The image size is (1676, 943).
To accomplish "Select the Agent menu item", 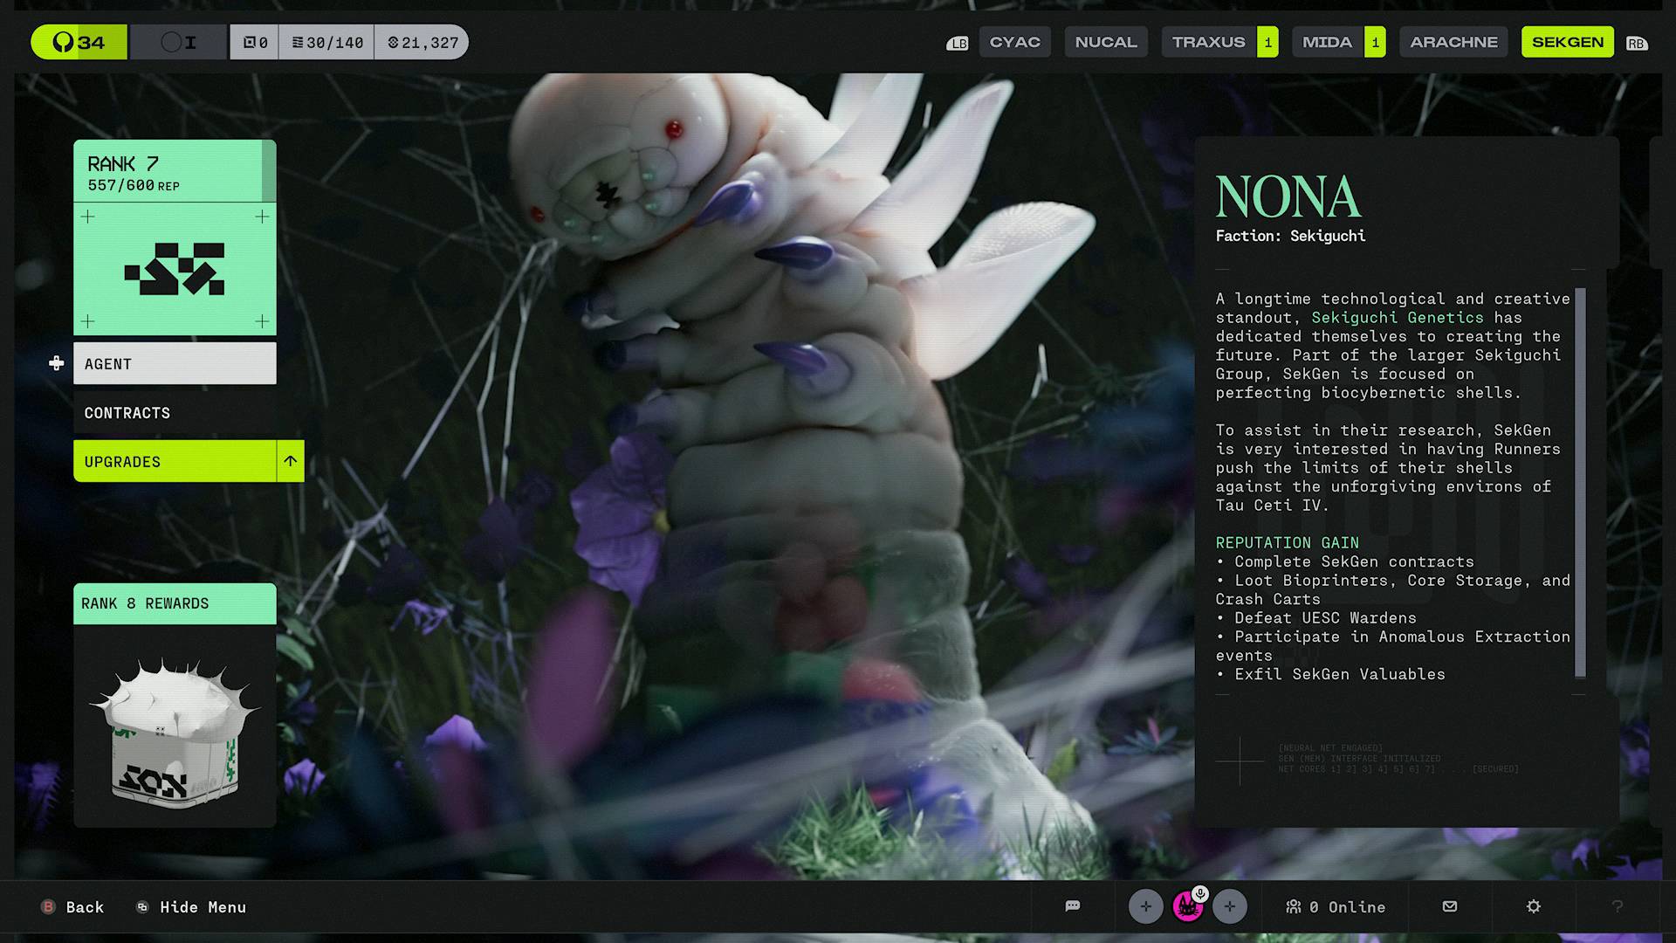I will coord(175,364).
